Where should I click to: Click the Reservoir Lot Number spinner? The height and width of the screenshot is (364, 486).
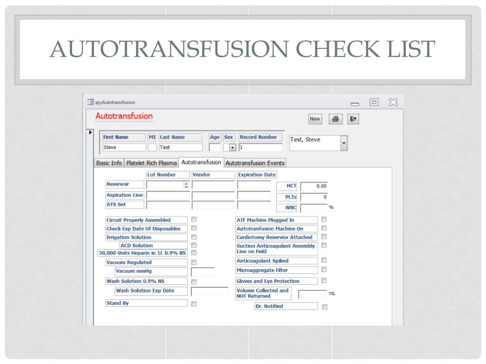pyautogui.click(x=186, y=185)
